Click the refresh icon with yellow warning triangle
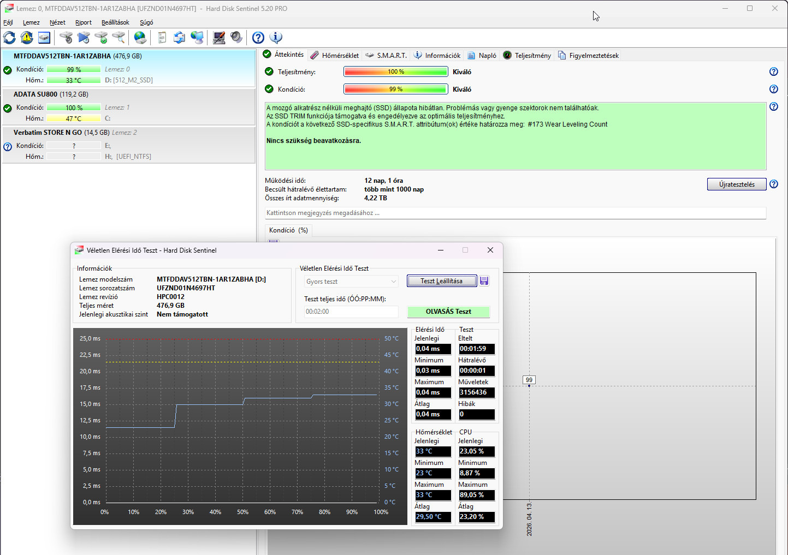This screenshot has width=788, height=555. tap(27, 38)
